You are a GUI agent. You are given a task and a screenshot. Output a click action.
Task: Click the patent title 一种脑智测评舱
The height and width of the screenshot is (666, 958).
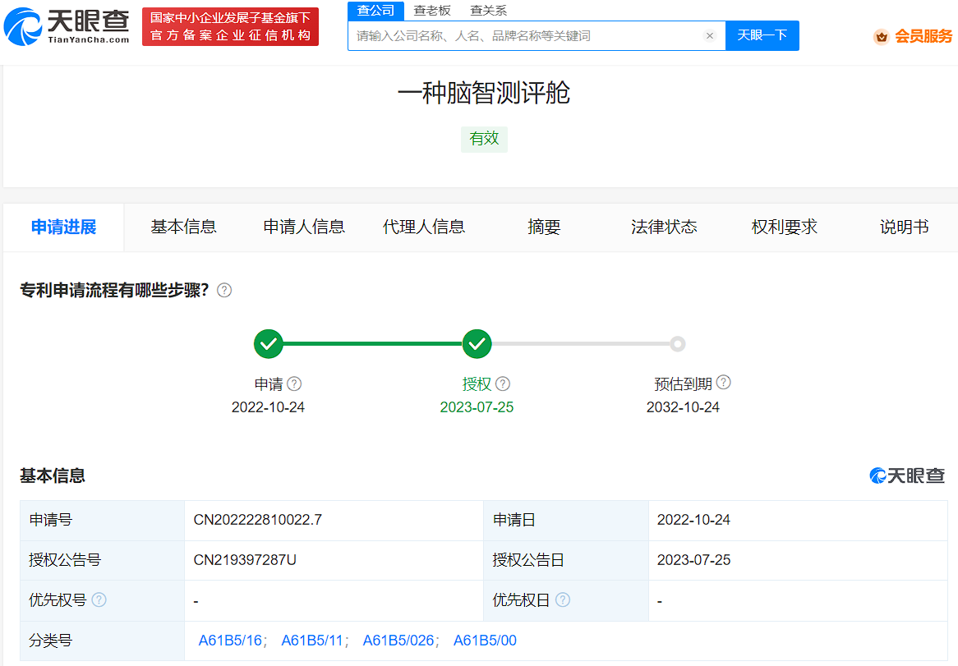[x=484, y=93]
